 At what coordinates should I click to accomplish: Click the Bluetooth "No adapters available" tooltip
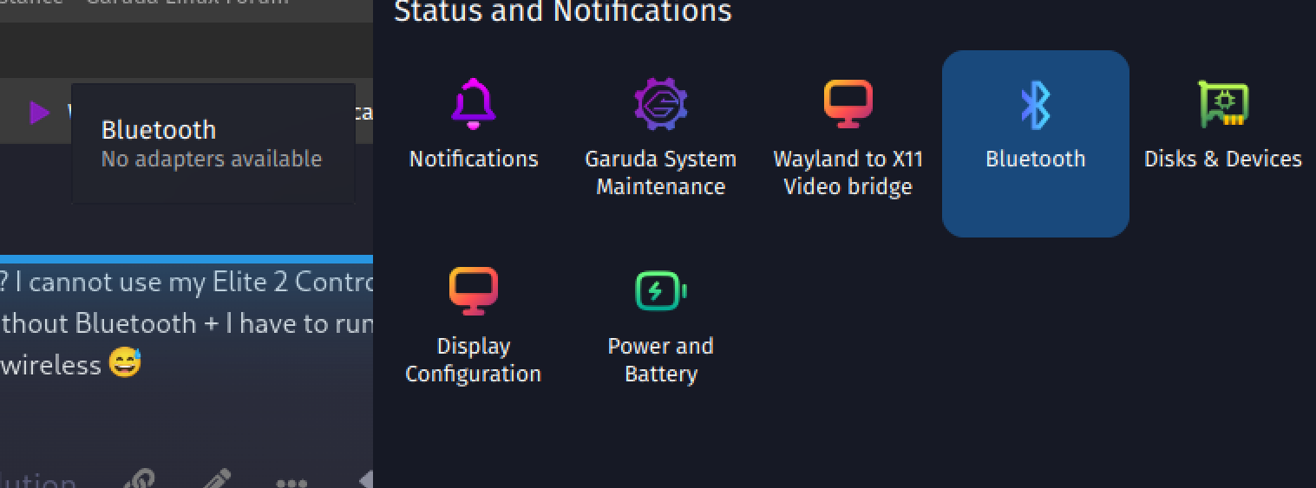pyautogui.click(x=213, y=144)
